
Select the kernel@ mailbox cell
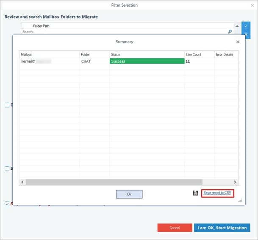point(50,61)
